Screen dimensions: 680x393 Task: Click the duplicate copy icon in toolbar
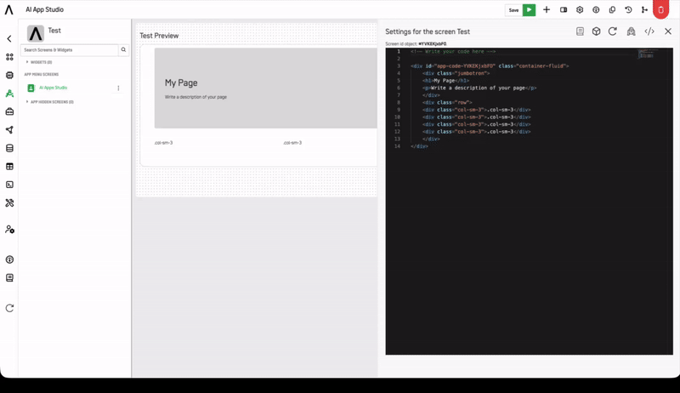[612, 9]
